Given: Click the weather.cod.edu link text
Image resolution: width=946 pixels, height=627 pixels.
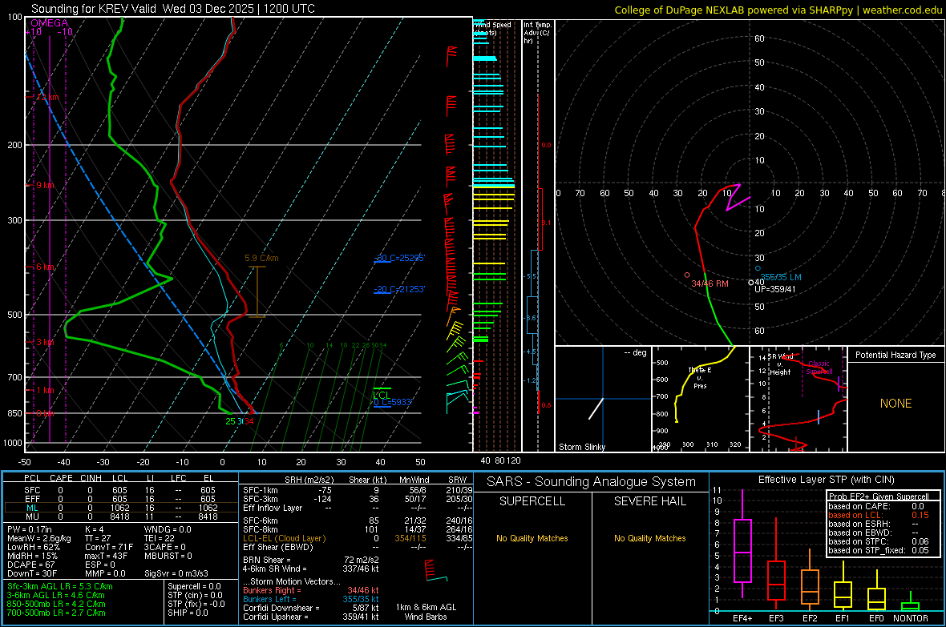Looking at the screenshot, I should 902,10.
